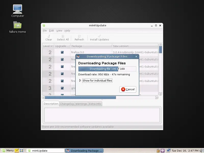
Task: Switch to the Extra Info tab
Action: (95, 104)
